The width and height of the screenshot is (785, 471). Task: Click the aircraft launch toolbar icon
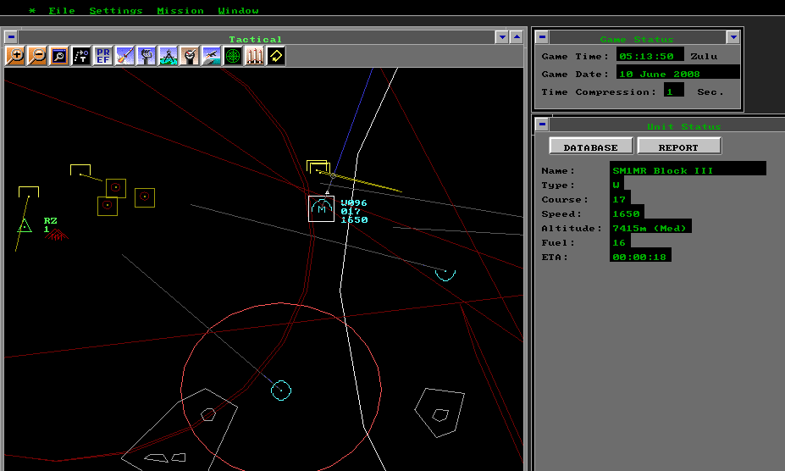[x=212, y=56]
